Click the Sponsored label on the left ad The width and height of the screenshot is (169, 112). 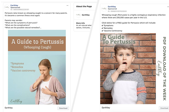(x=16, y=7)
